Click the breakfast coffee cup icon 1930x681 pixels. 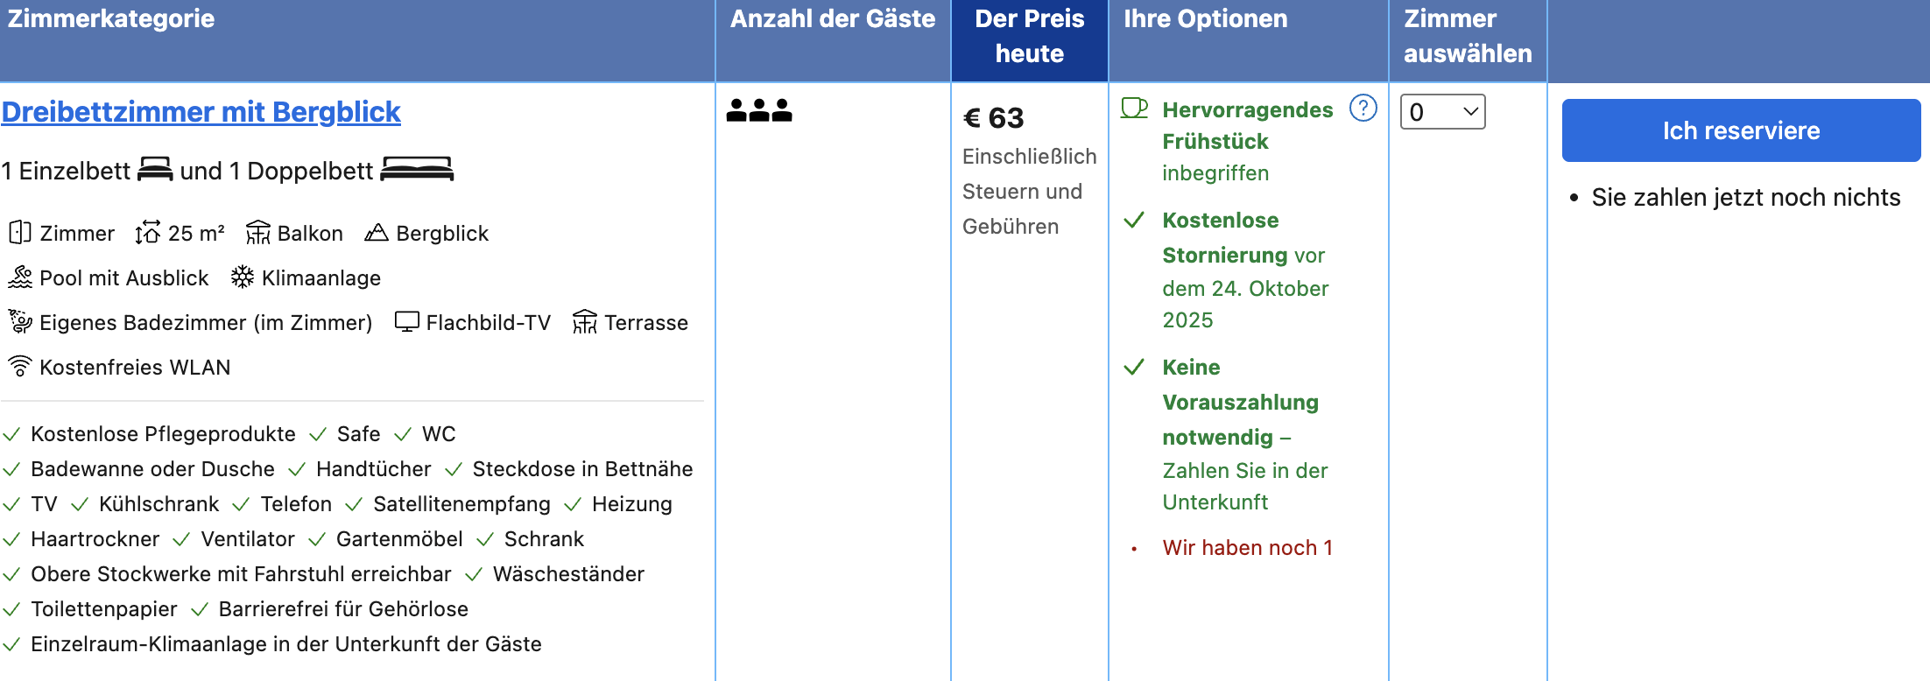(1134, 109)
